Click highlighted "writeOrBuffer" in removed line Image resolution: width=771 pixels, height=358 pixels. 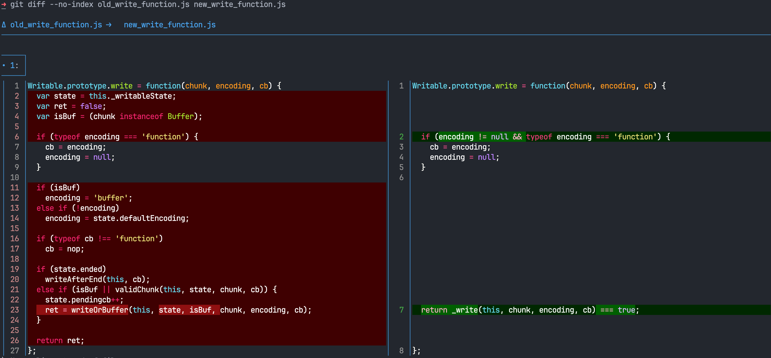(99, 310)
